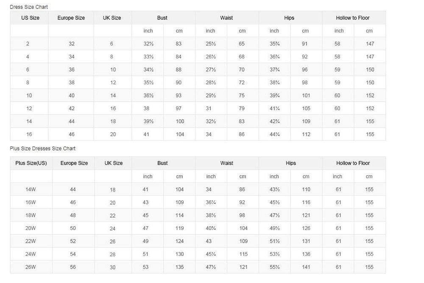Select the 26W plus size cell
The width and height of the screenshot is (424, 283).
[x=31, y=267]
